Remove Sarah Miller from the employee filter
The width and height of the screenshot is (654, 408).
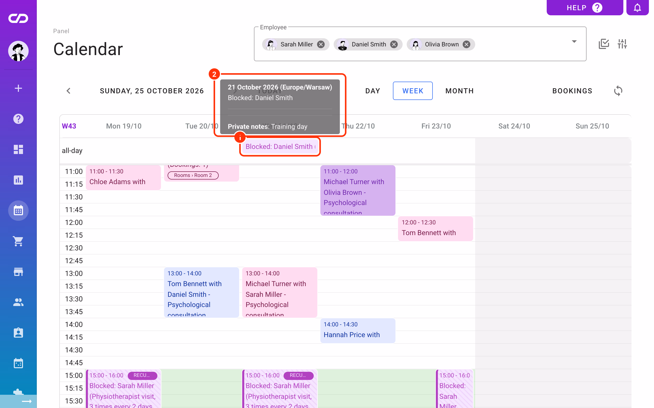point(321,44)
